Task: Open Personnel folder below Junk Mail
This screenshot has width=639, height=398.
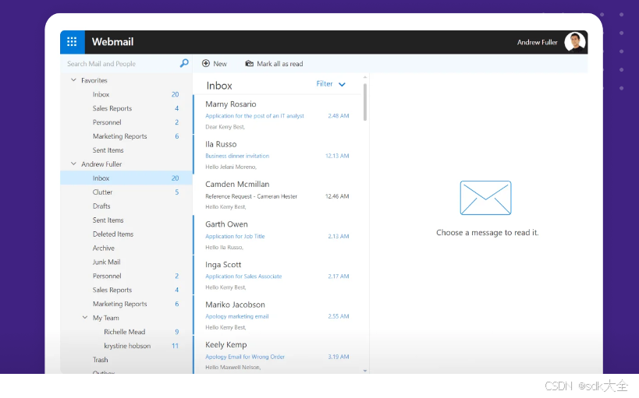Action: click(x=126, y=276)
